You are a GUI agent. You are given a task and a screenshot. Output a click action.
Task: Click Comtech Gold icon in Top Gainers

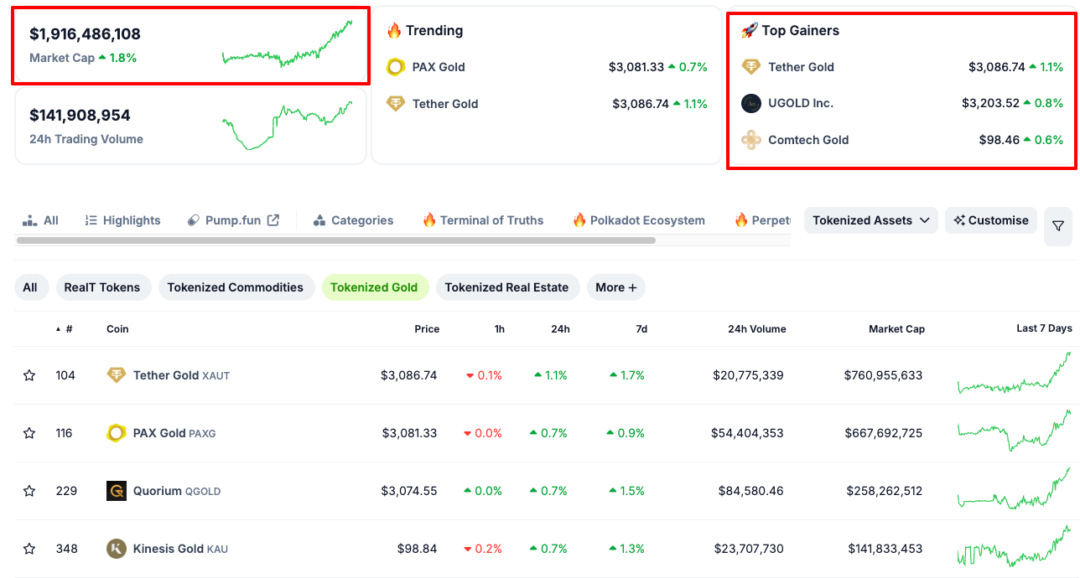click(x=751, y=140)
